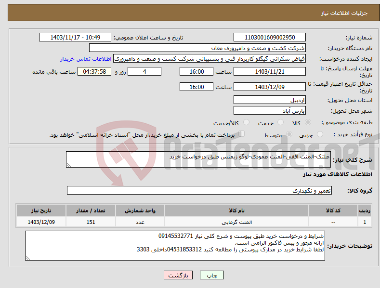Click the چاپ print button
380x288 pixels.
(212, 275)
